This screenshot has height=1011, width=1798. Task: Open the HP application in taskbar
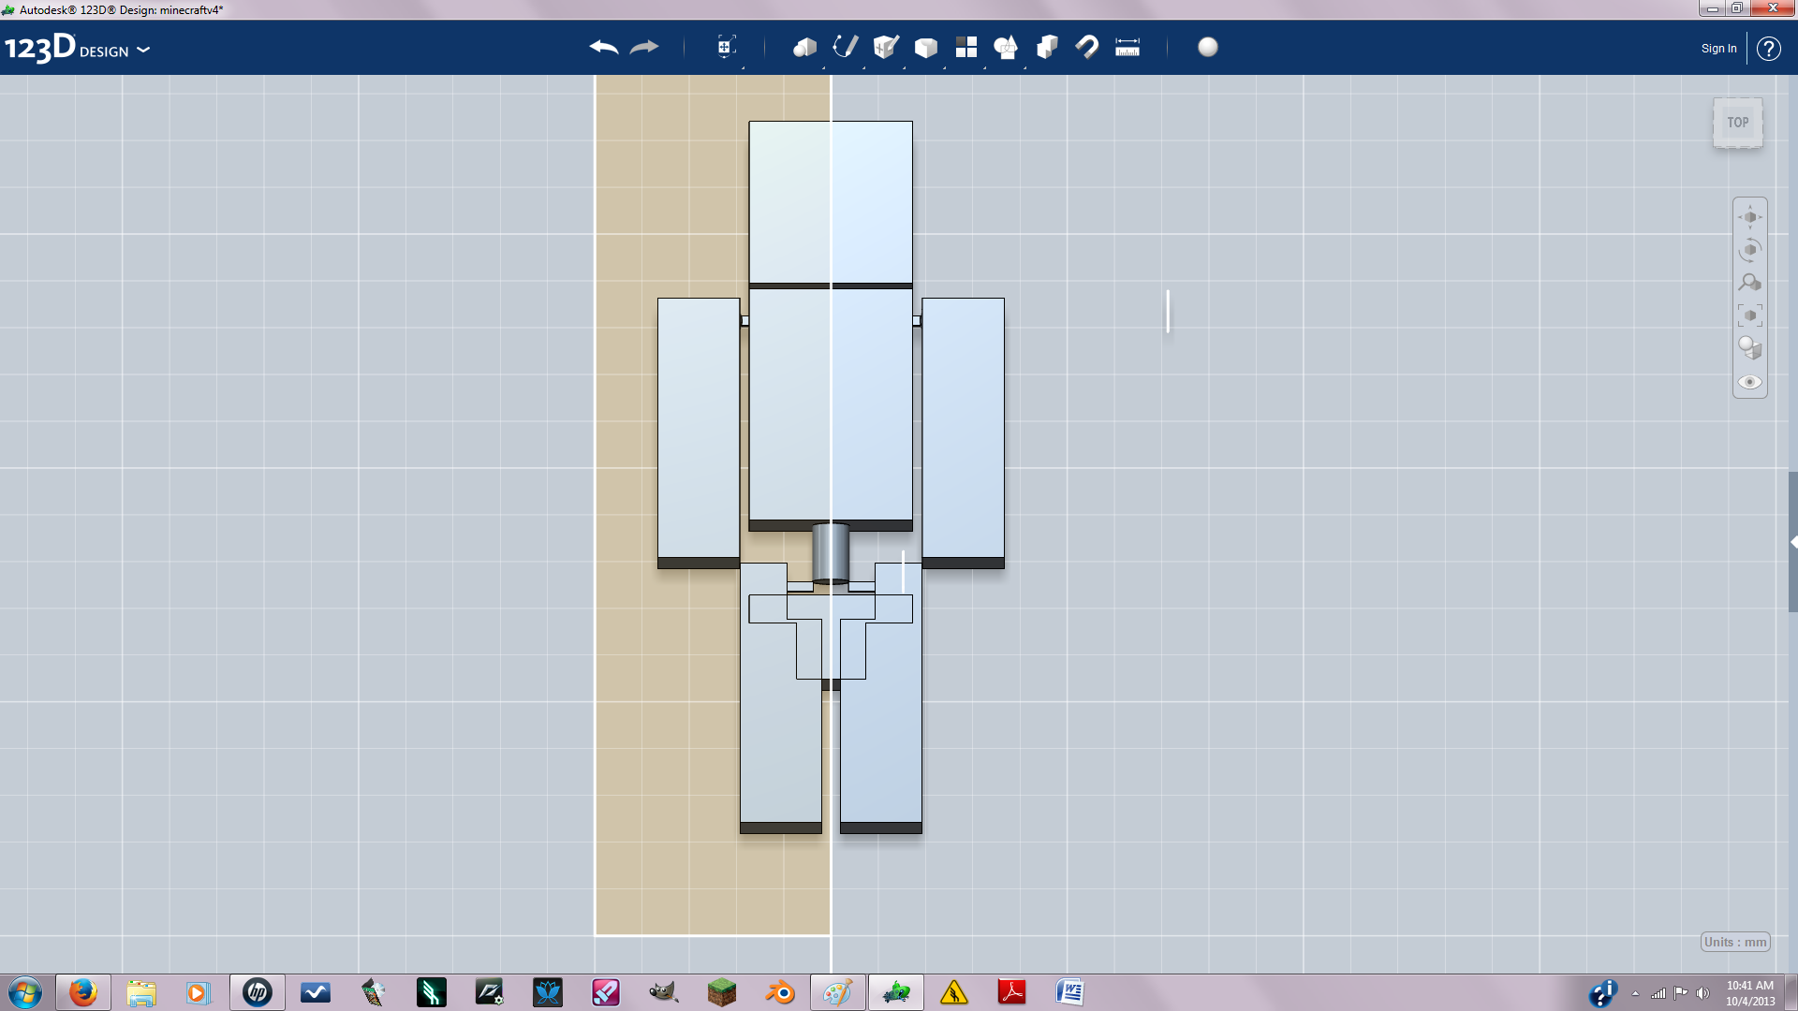258,992
